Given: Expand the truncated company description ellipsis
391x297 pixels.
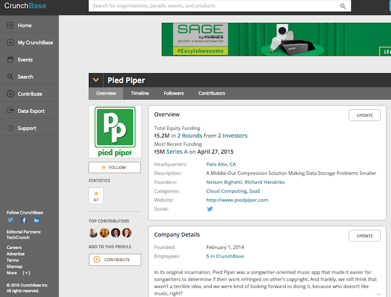Looking at the screenshot, I should (379, 294).
